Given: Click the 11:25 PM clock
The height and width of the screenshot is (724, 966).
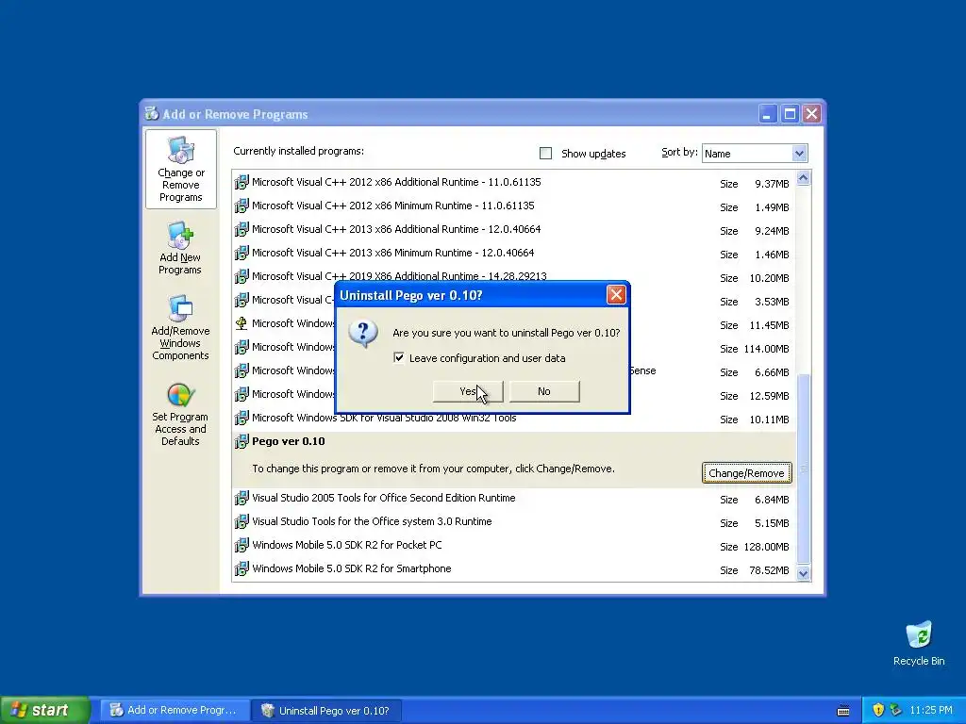Looking at the screenshot, I should [931, 710].
